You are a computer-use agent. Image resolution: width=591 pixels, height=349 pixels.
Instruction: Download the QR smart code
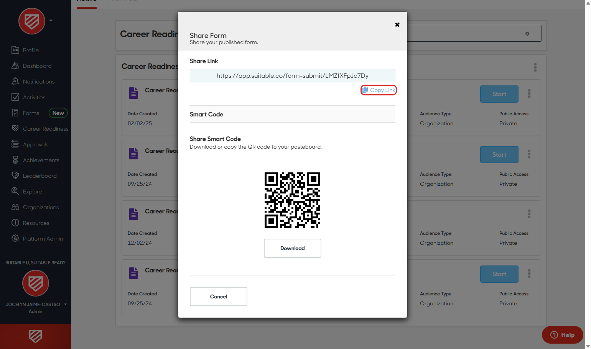tap(293, 248)
